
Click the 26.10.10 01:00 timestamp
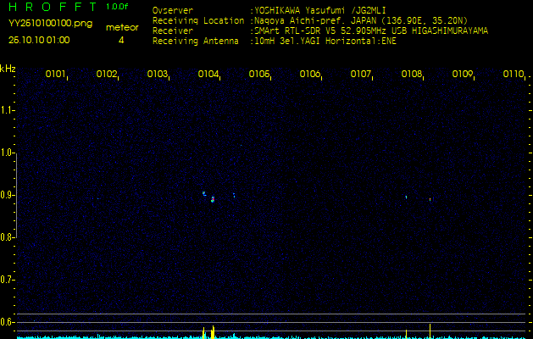pyautogui.click(x=39, y=40)
